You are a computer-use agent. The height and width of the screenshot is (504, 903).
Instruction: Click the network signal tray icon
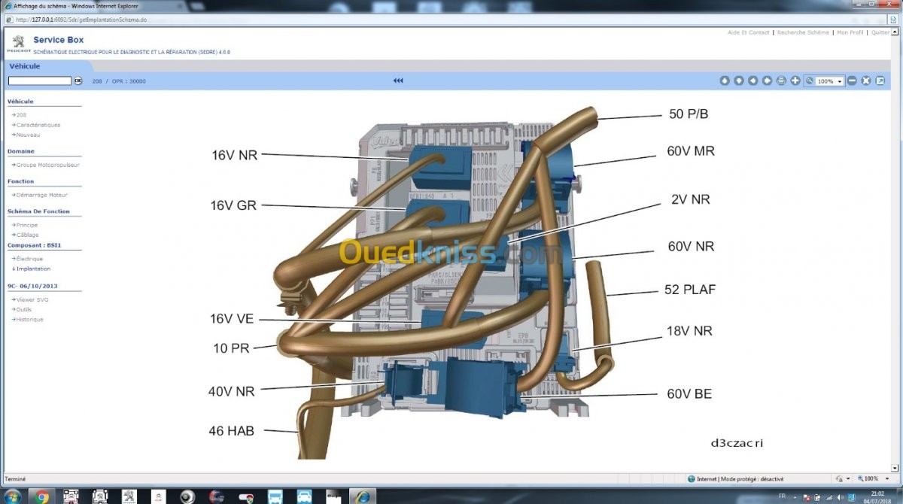[x=830, y=497]
